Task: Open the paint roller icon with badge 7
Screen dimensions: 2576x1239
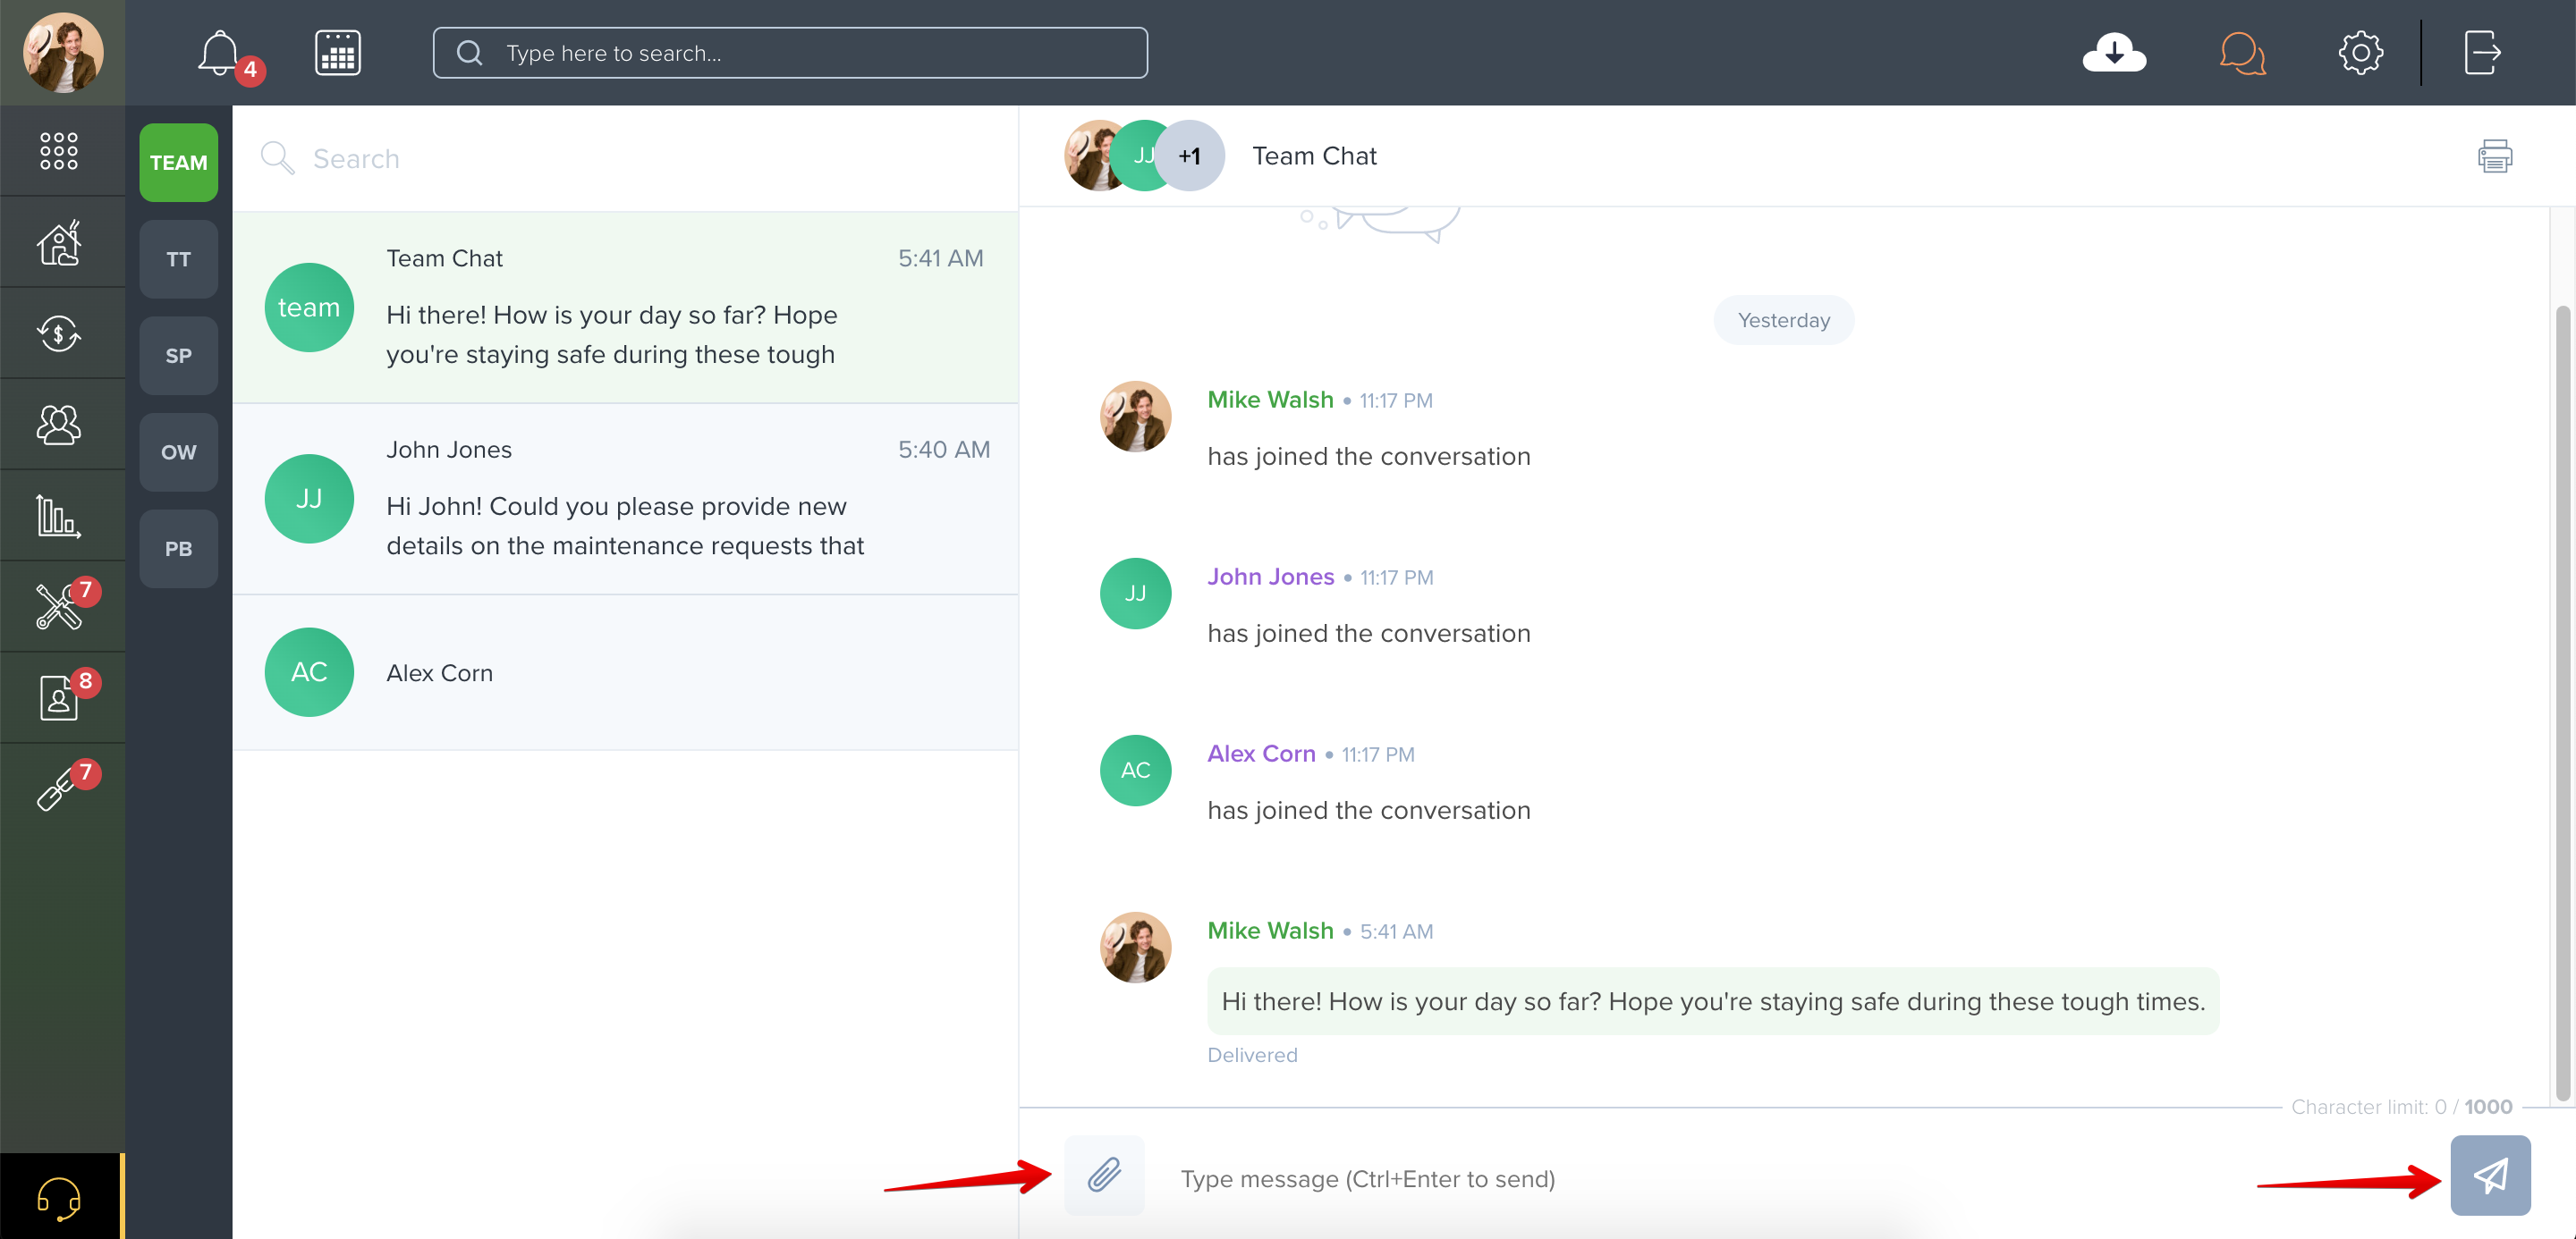Action: (59, 788)
